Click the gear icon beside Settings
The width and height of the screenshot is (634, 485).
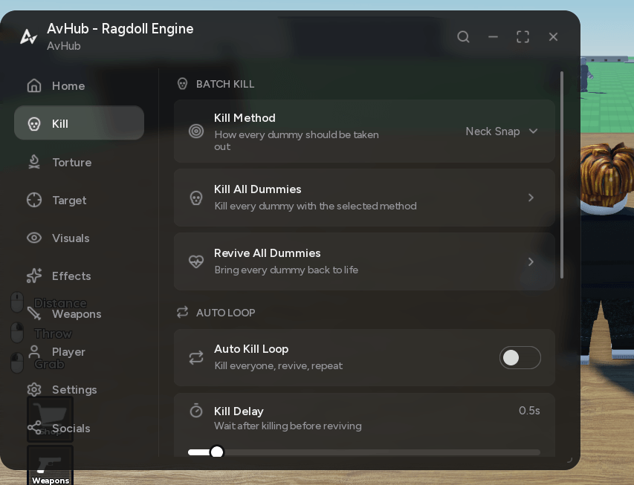[x=34, y=390]
